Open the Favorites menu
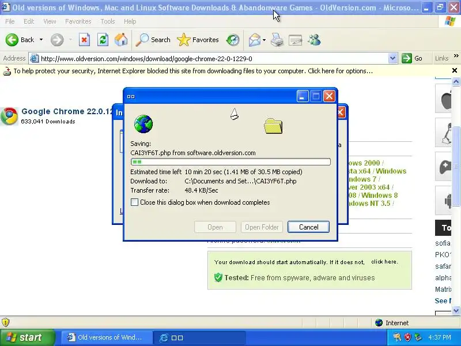Screen dimensions: 461x346 (x=78, y=21)
